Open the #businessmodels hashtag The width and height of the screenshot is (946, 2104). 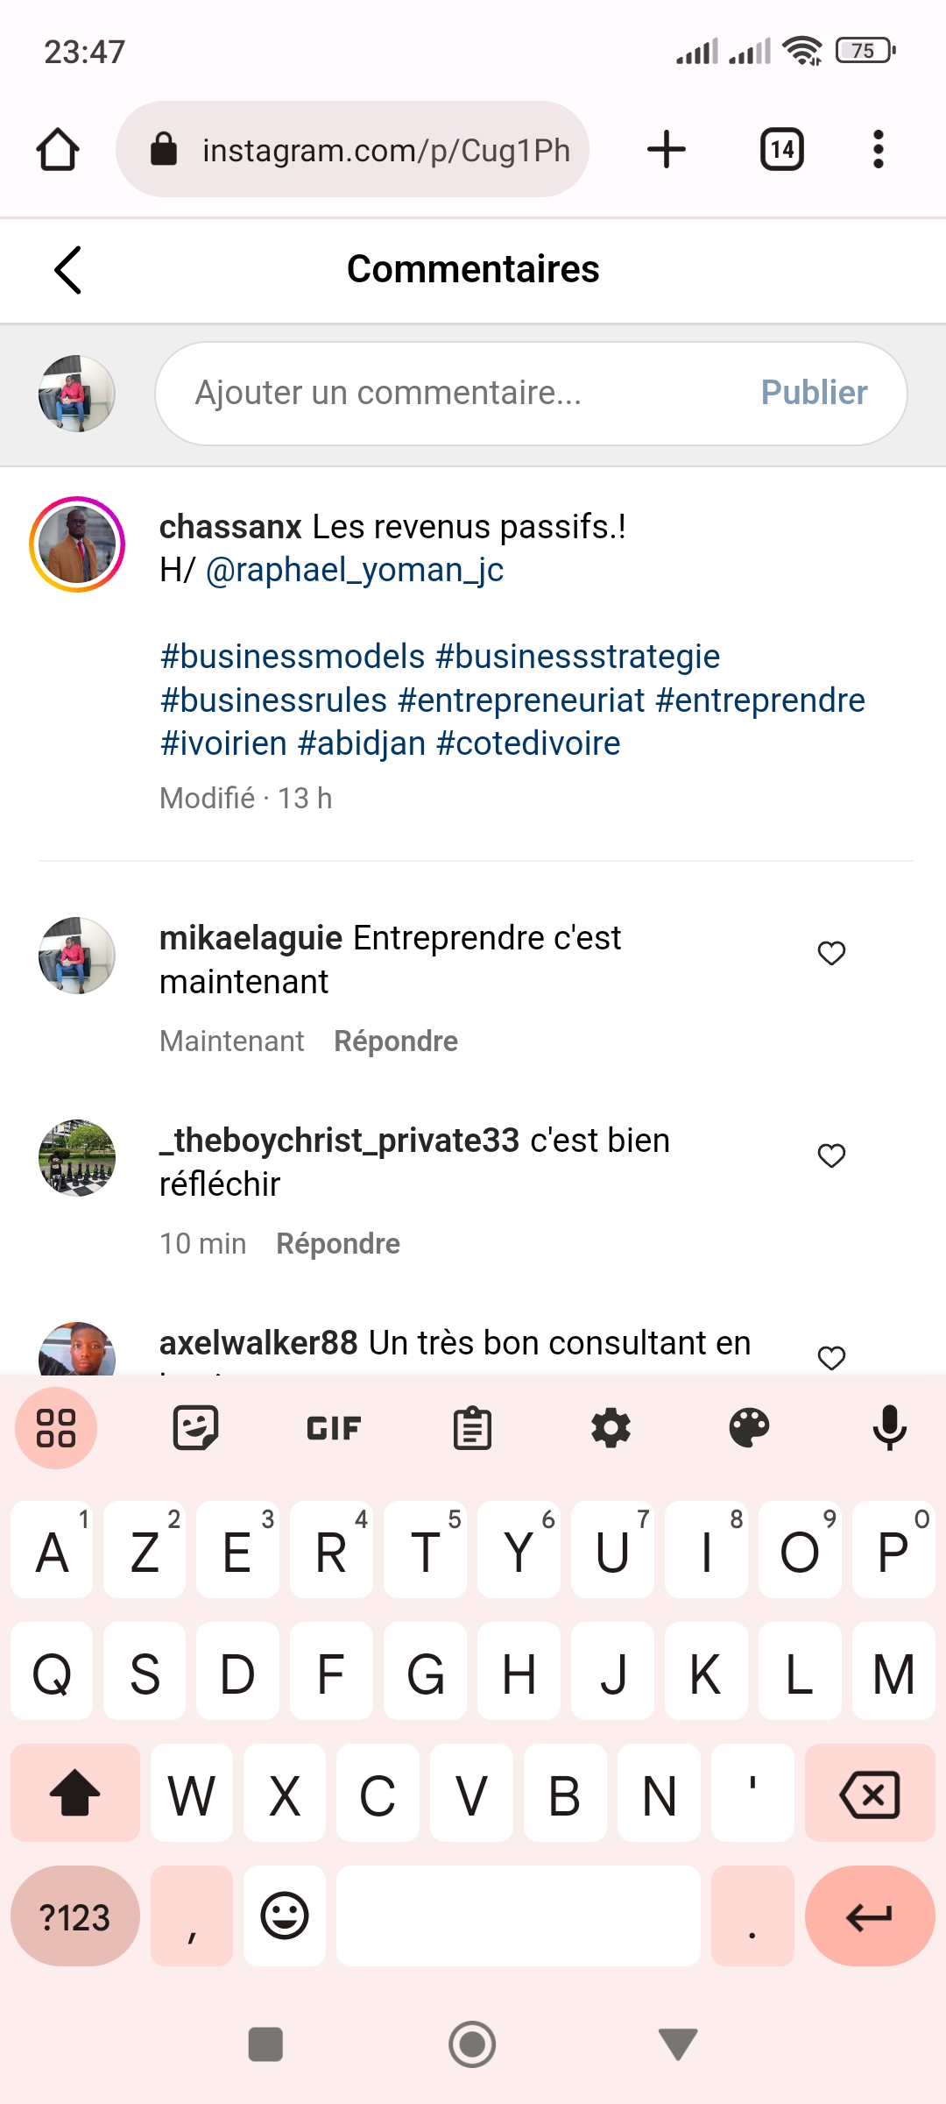(293, 657)
